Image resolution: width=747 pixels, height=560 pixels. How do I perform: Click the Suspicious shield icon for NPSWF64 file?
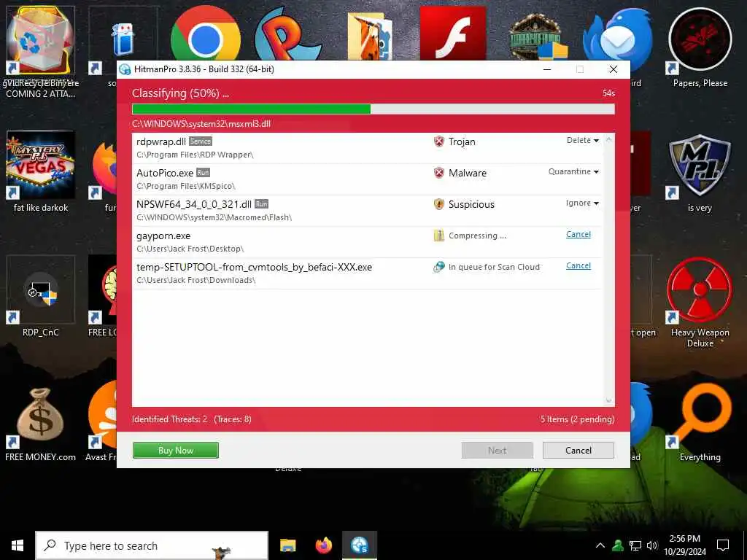438,204
